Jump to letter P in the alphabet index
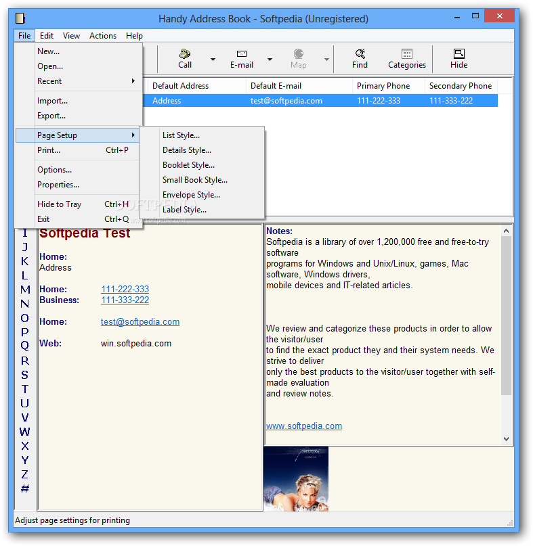Image resolution: width=533 pixels, height=546 pixels. 25,332
